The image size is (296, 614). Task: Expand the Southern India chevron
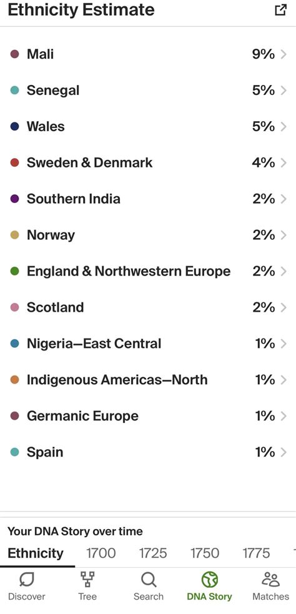[284, 199]
